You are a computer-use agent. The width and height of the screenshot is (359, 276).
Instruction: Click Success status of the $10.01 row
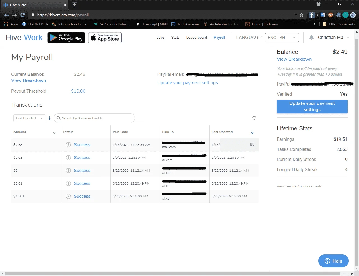(x=82, y=196)
